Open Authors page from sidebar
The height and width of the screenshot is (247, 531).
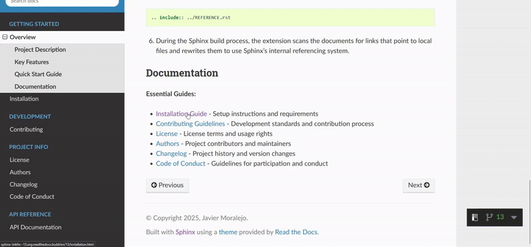pyautogui.click(x=20, y=172)
